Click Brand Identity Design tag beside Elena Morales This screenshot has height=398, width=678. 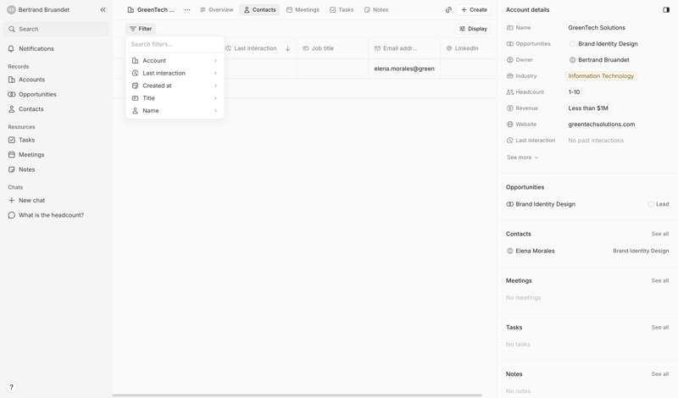(x=641, y=251)
